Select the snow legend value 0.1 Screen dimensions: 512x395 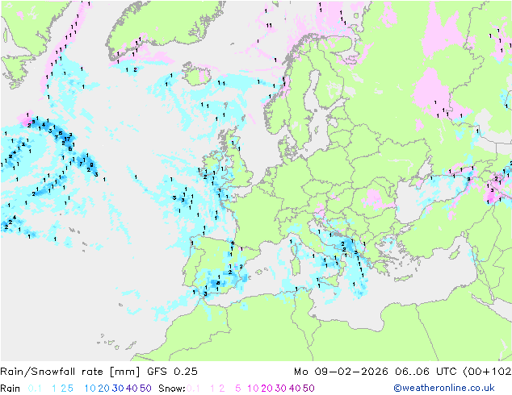pos(193,389)
